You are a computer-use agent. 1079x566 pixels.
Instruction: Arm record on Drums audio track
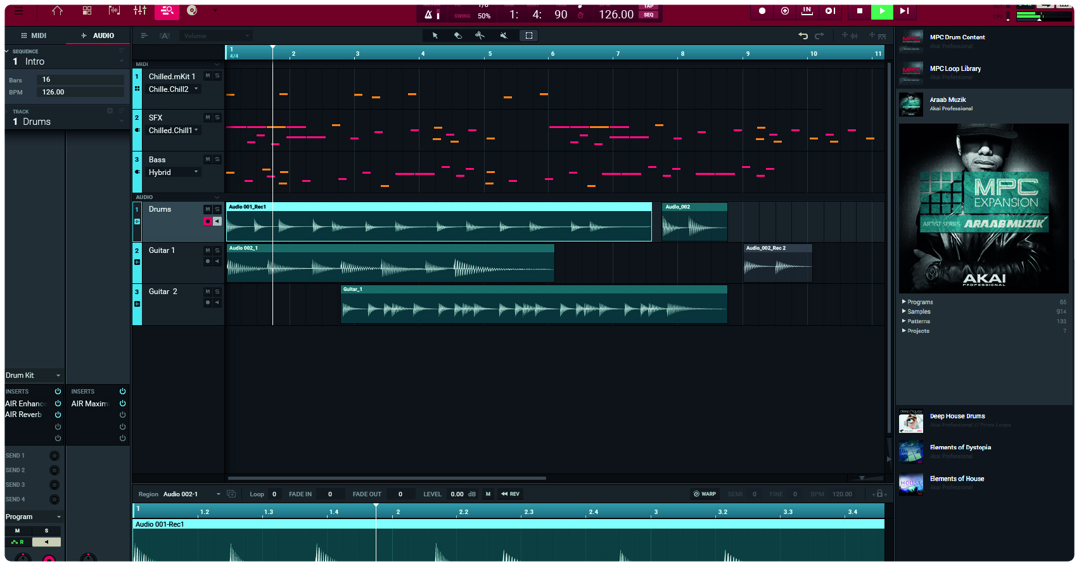click(207, 221)
